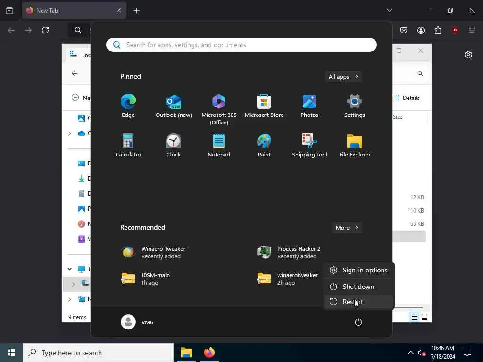
Task: Launch Snipping Tool
Action: 309,146
